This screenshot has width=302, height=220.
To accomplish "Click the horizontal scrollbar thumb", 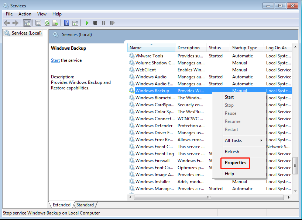I will (209, 197).
